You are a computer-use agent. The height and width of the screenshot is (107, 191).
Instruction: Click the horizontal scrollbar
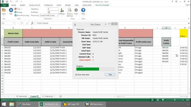pyautogui.click(x=152, y=96)
